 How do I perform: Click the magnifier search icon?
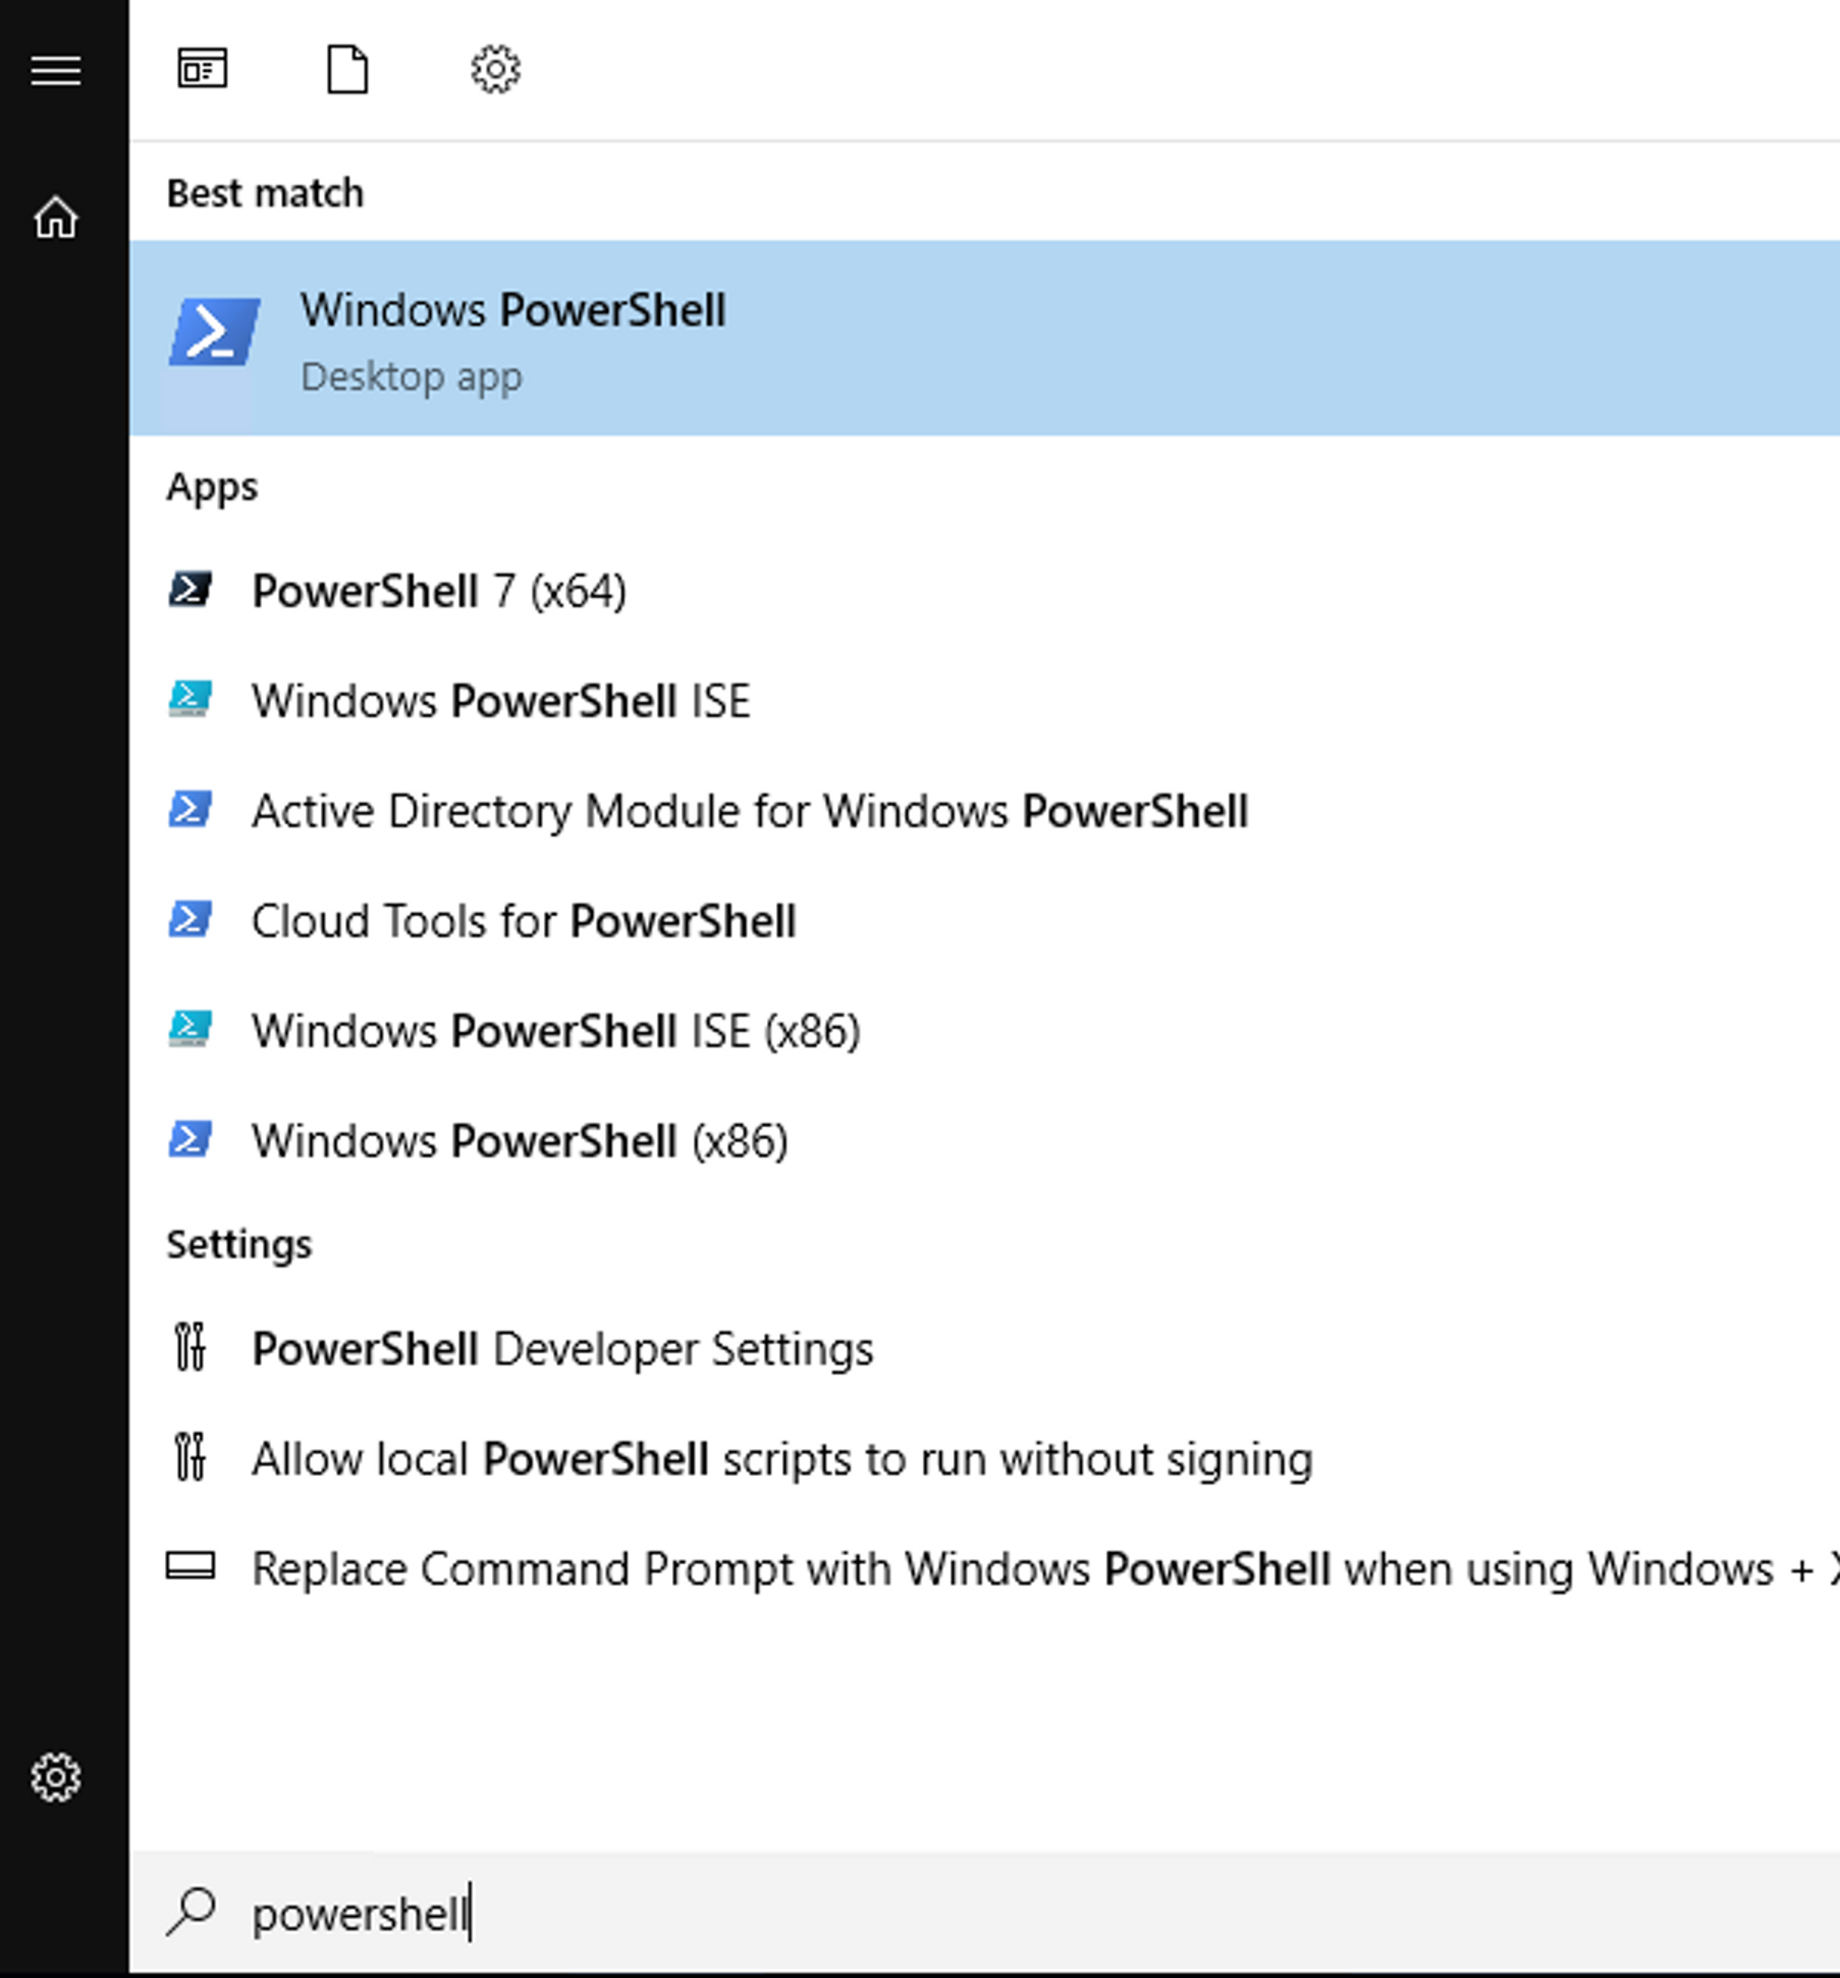click(x=192, y=1911)
